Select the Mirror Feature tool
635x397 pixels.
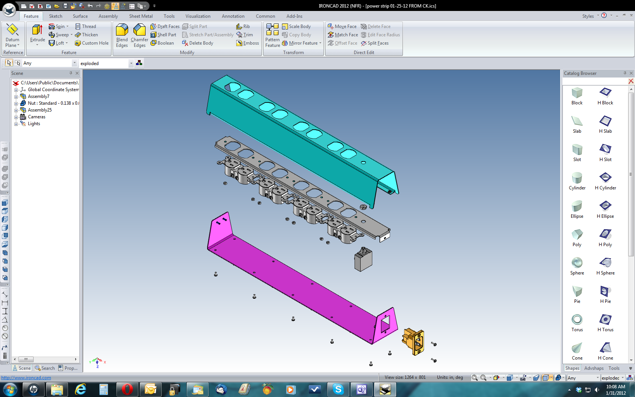coord(301,43)
